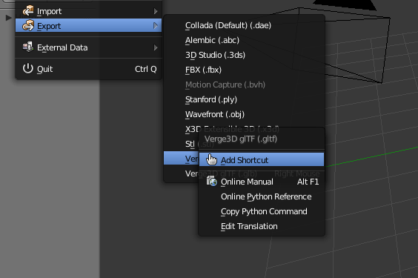Screen dimensions: 418x278
Task: Choose FBX (.fbx) export
Action: pyautogui.click(x=244, y=70)
